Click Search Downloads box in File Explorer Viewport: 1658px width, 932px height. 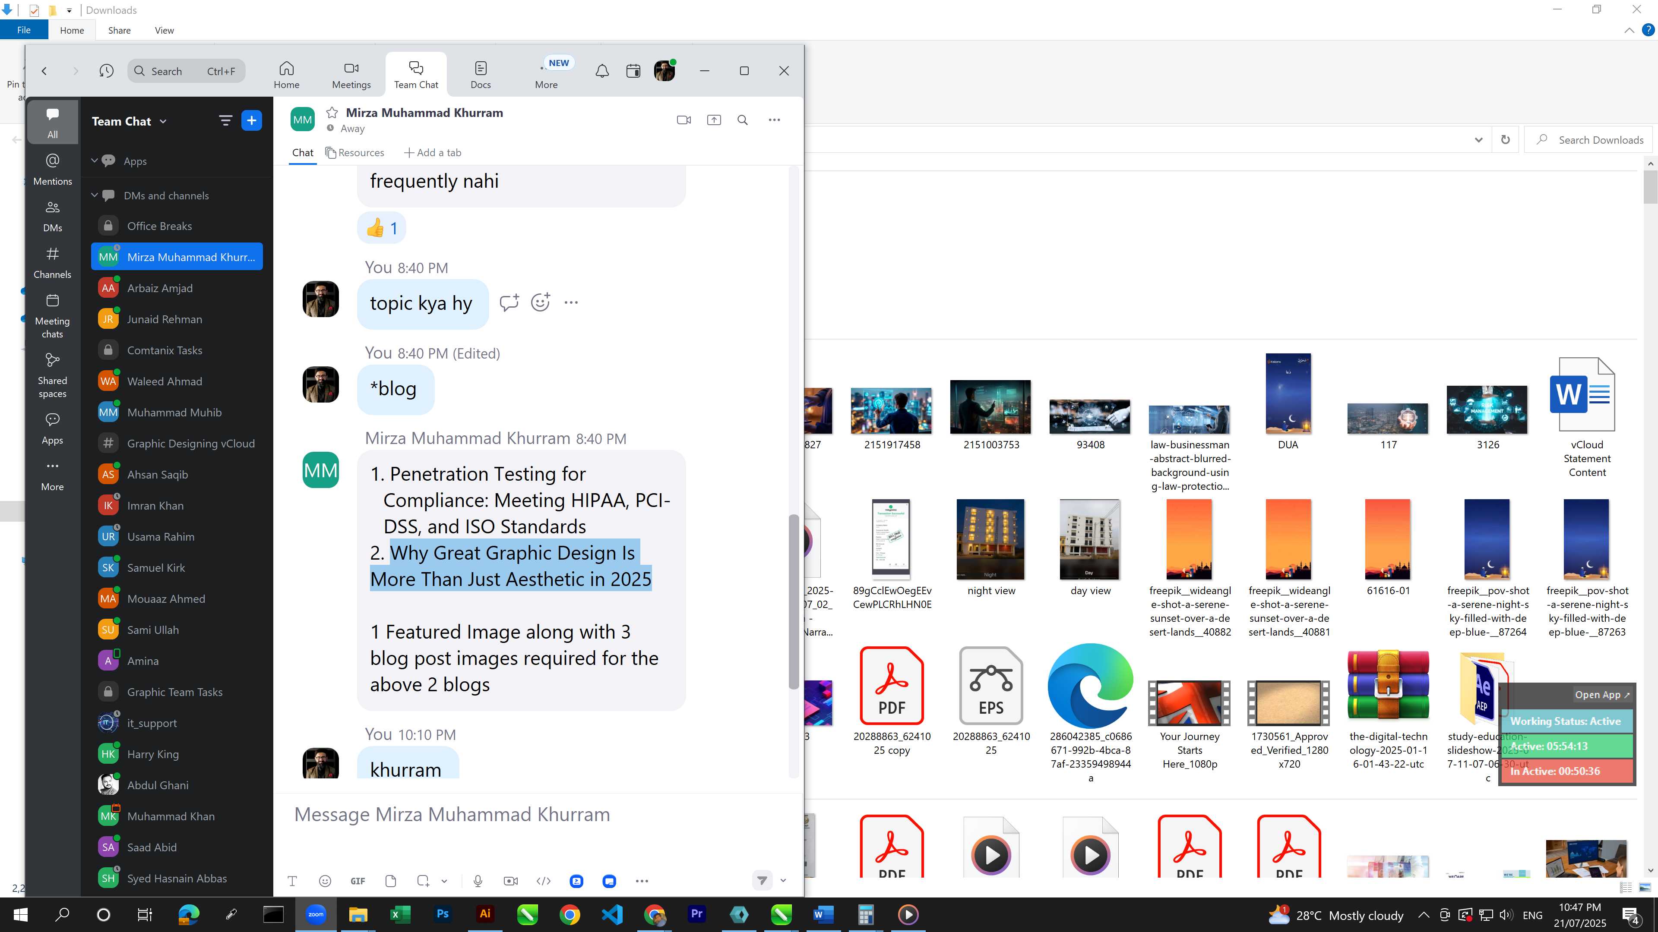(x=1588, y=139)
